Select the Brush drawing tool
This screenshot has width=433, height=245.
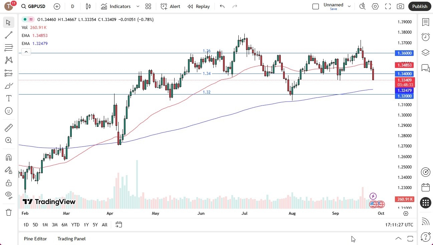point(8,86)
